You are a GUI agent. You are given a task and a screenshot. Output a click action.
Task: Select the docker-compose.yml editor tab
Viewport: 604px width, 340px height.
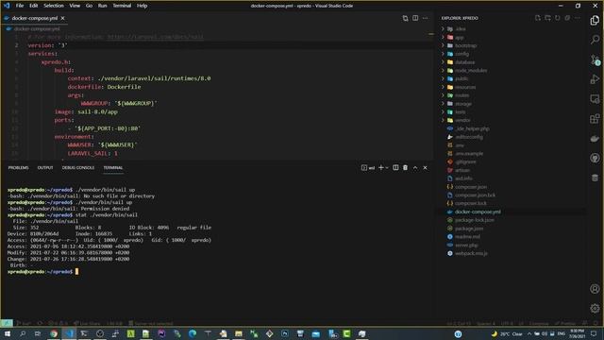[x=34, y=18]
